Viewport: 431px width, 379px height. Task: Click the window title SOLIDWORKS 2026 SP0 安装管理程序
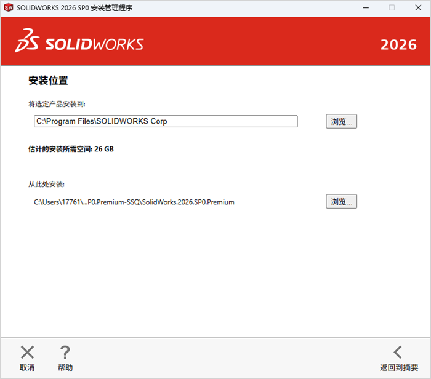pyautogui.click(x=75, y=7)
